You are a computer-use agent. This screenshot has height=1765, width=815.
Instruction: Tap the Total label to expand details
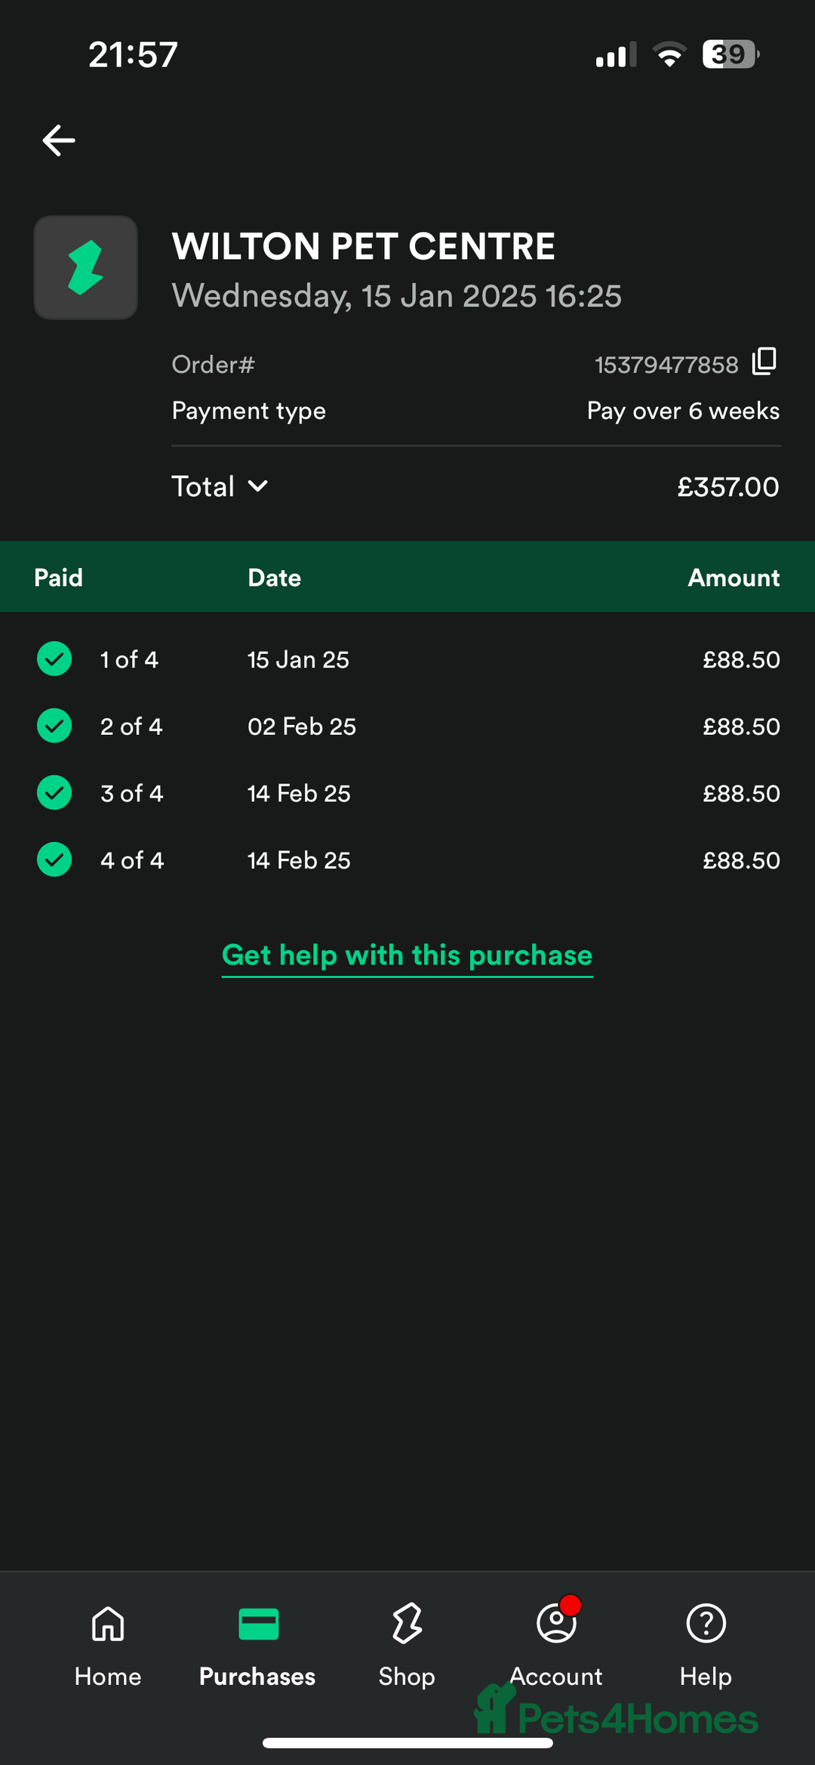coord(203,486)
